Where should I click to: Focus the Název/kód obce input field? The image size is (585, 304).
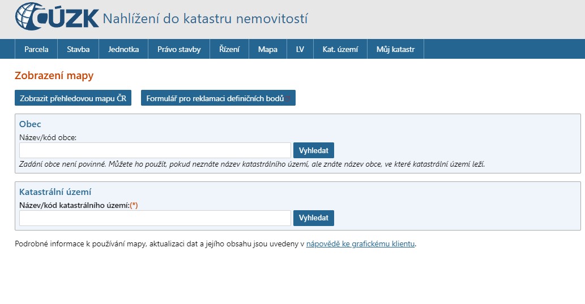tap(155, 150)
